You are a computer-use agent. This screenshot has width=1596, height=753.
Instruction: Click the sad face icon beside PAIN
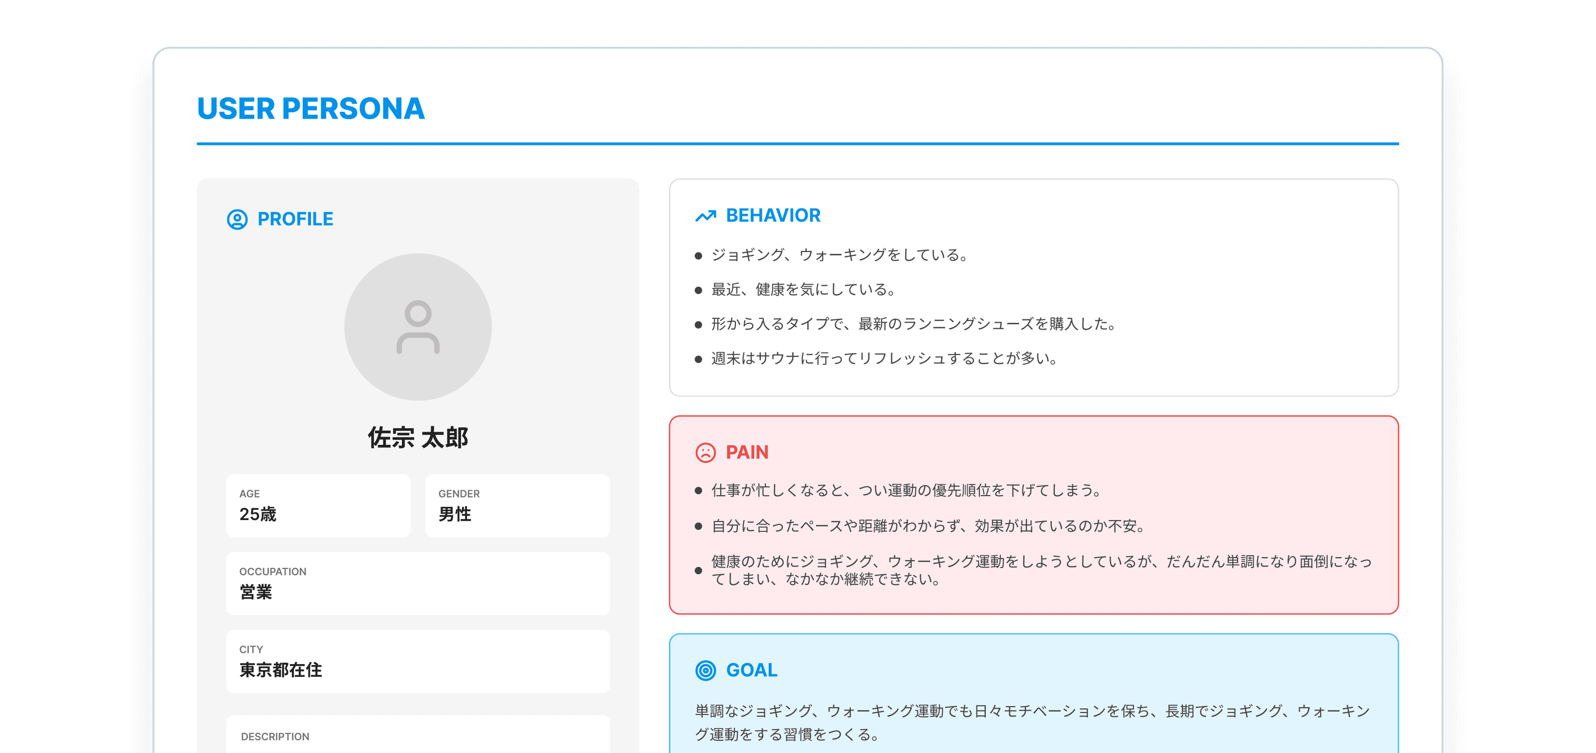click(706, 452)
